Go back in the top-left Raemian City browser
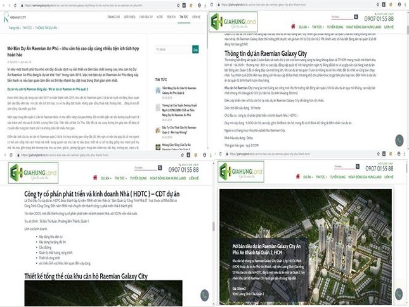The width and height of the screenshot is (409, 307). 4,5
